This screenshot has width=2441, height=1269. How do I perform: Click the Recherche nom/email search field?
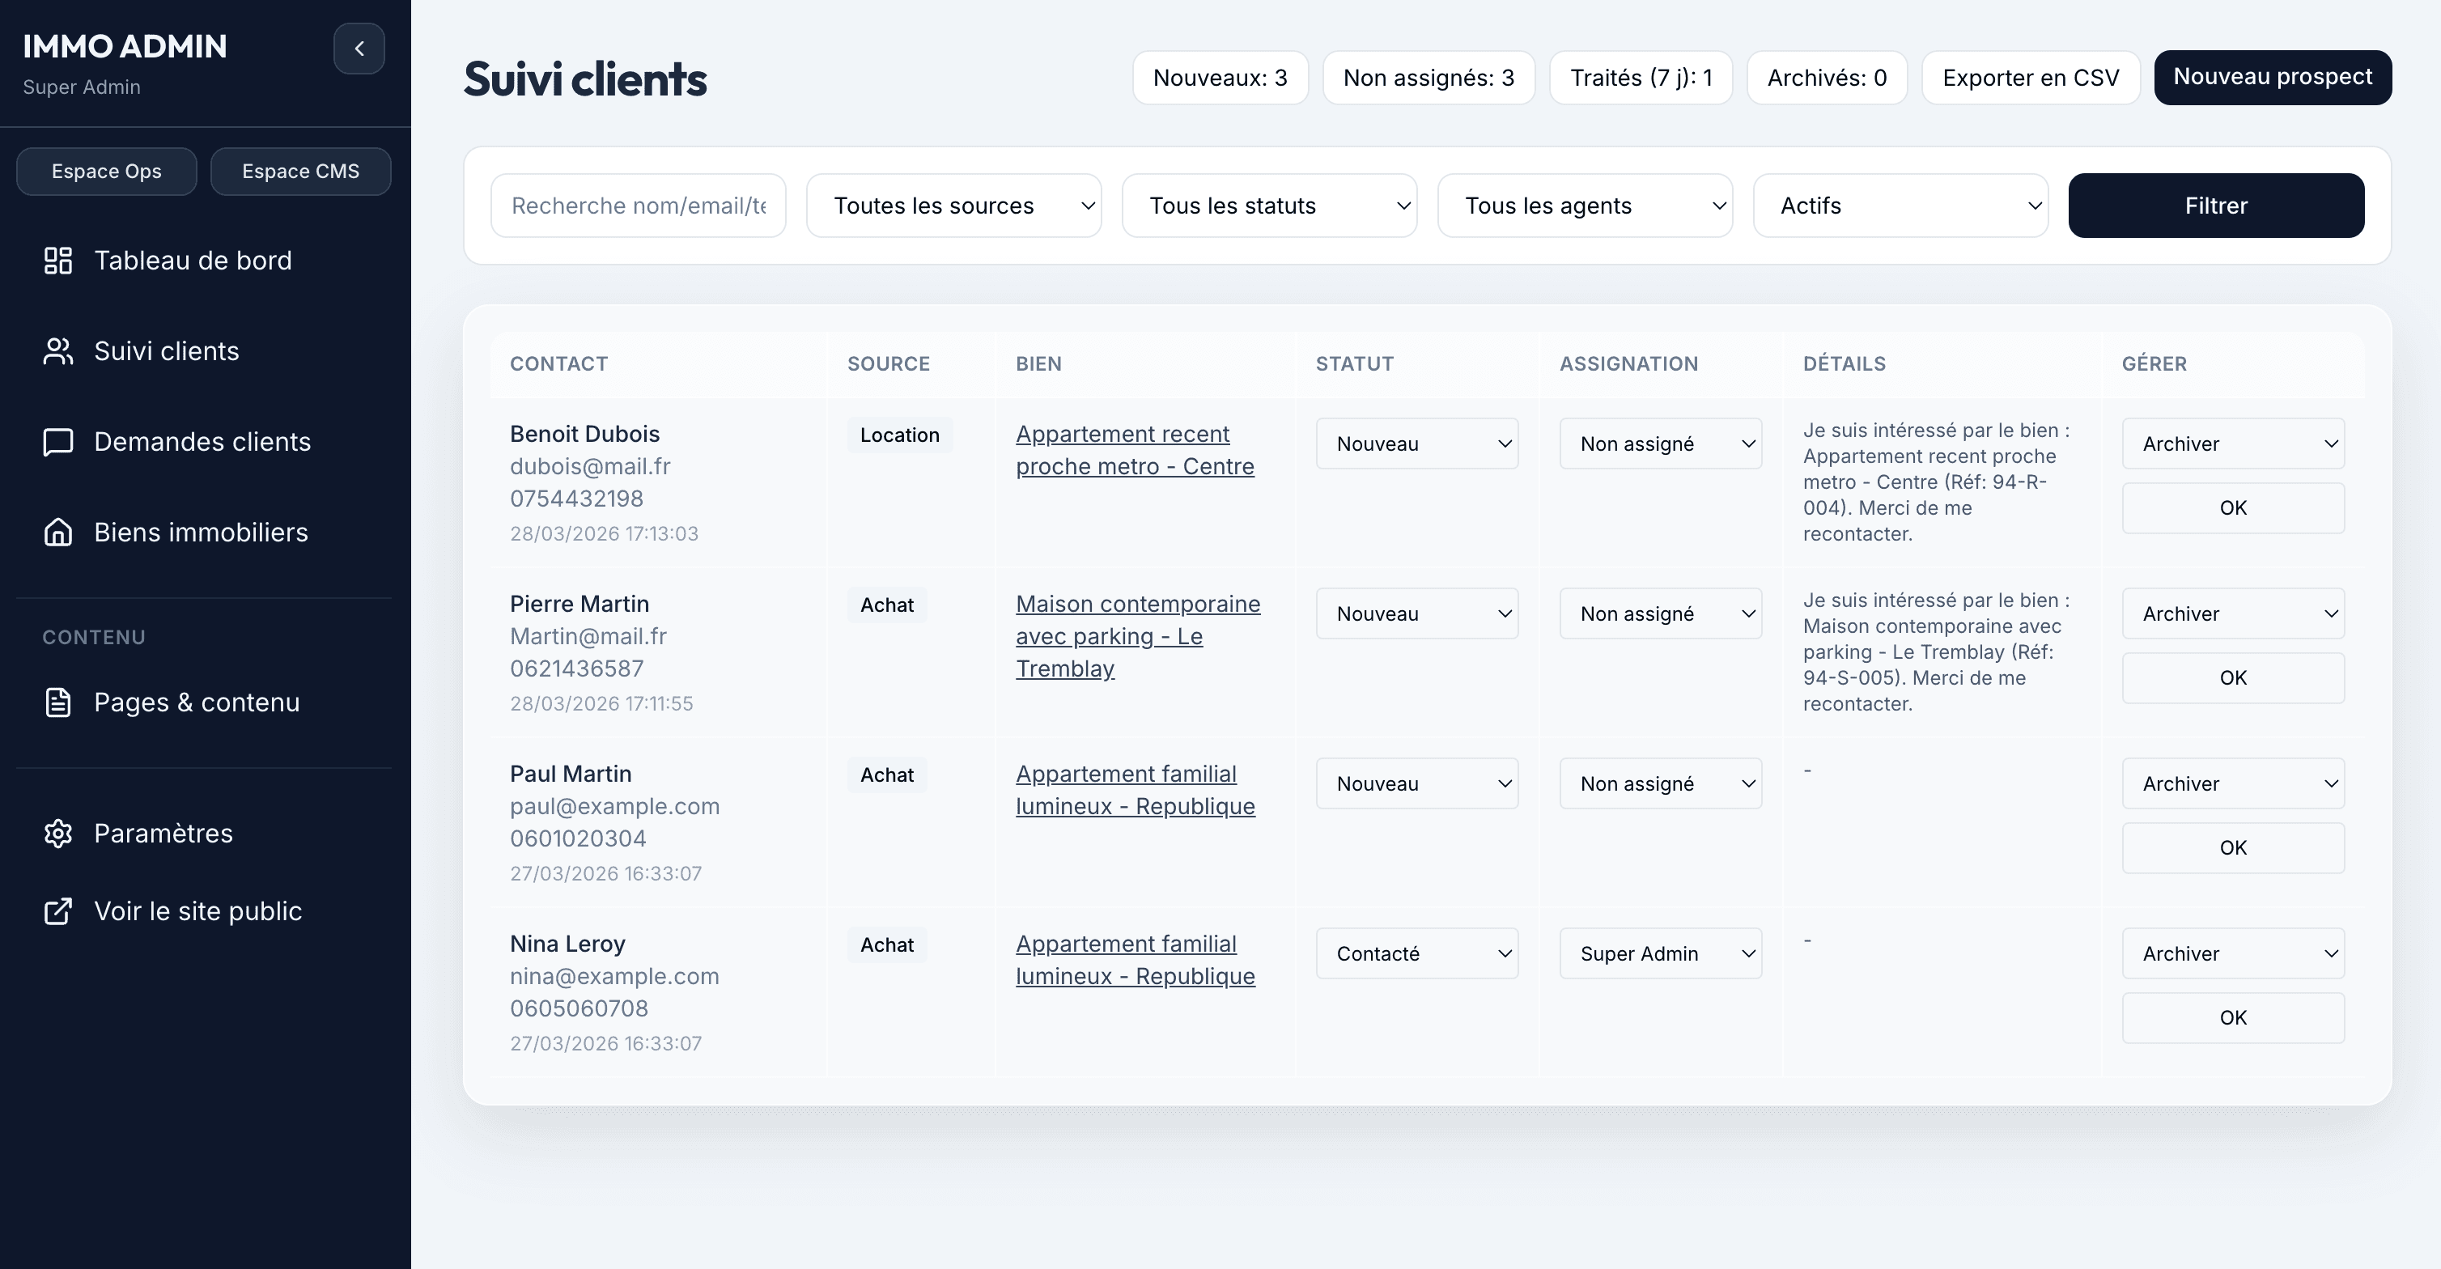pos(637,205)
